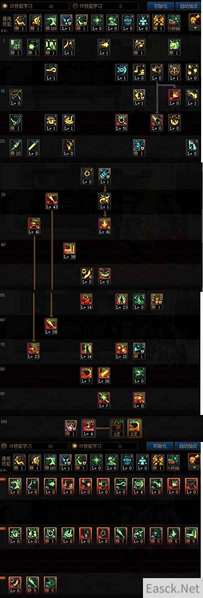
Task: Click the 初始化 button in the top header
Action: pyautogui.click(x=161, y=6)
